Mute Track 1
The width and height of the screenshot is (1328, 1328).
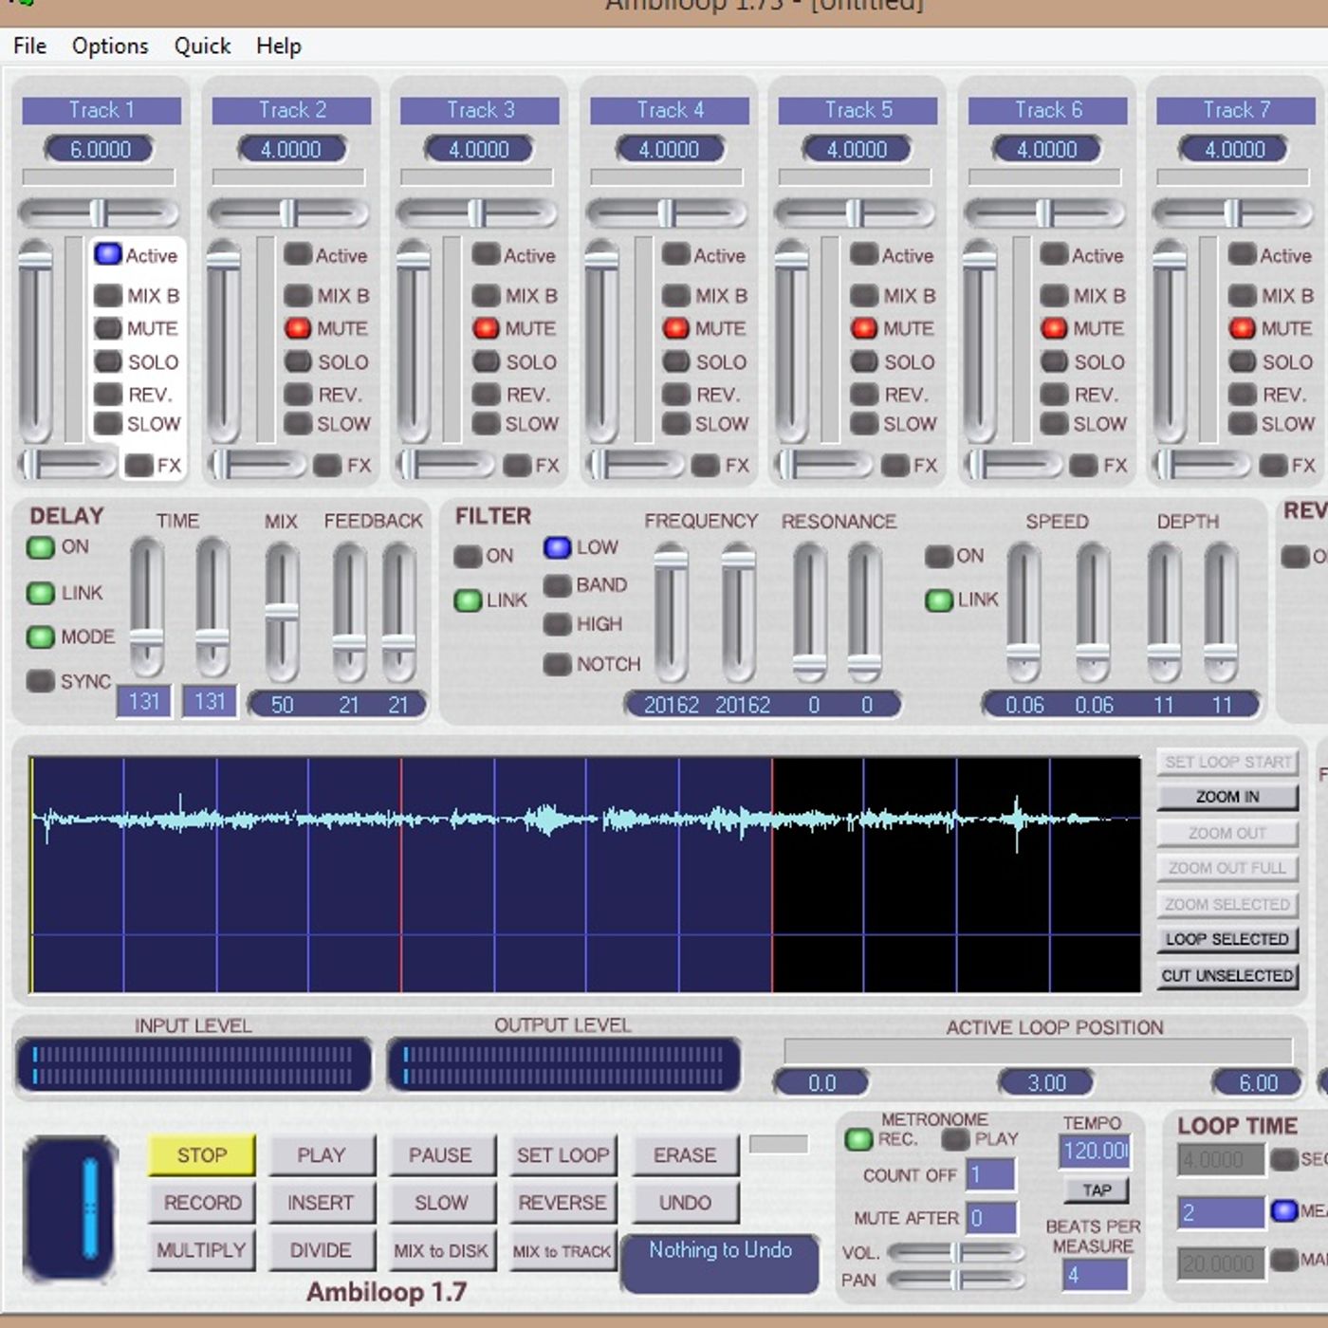click(x=107, y=328)
